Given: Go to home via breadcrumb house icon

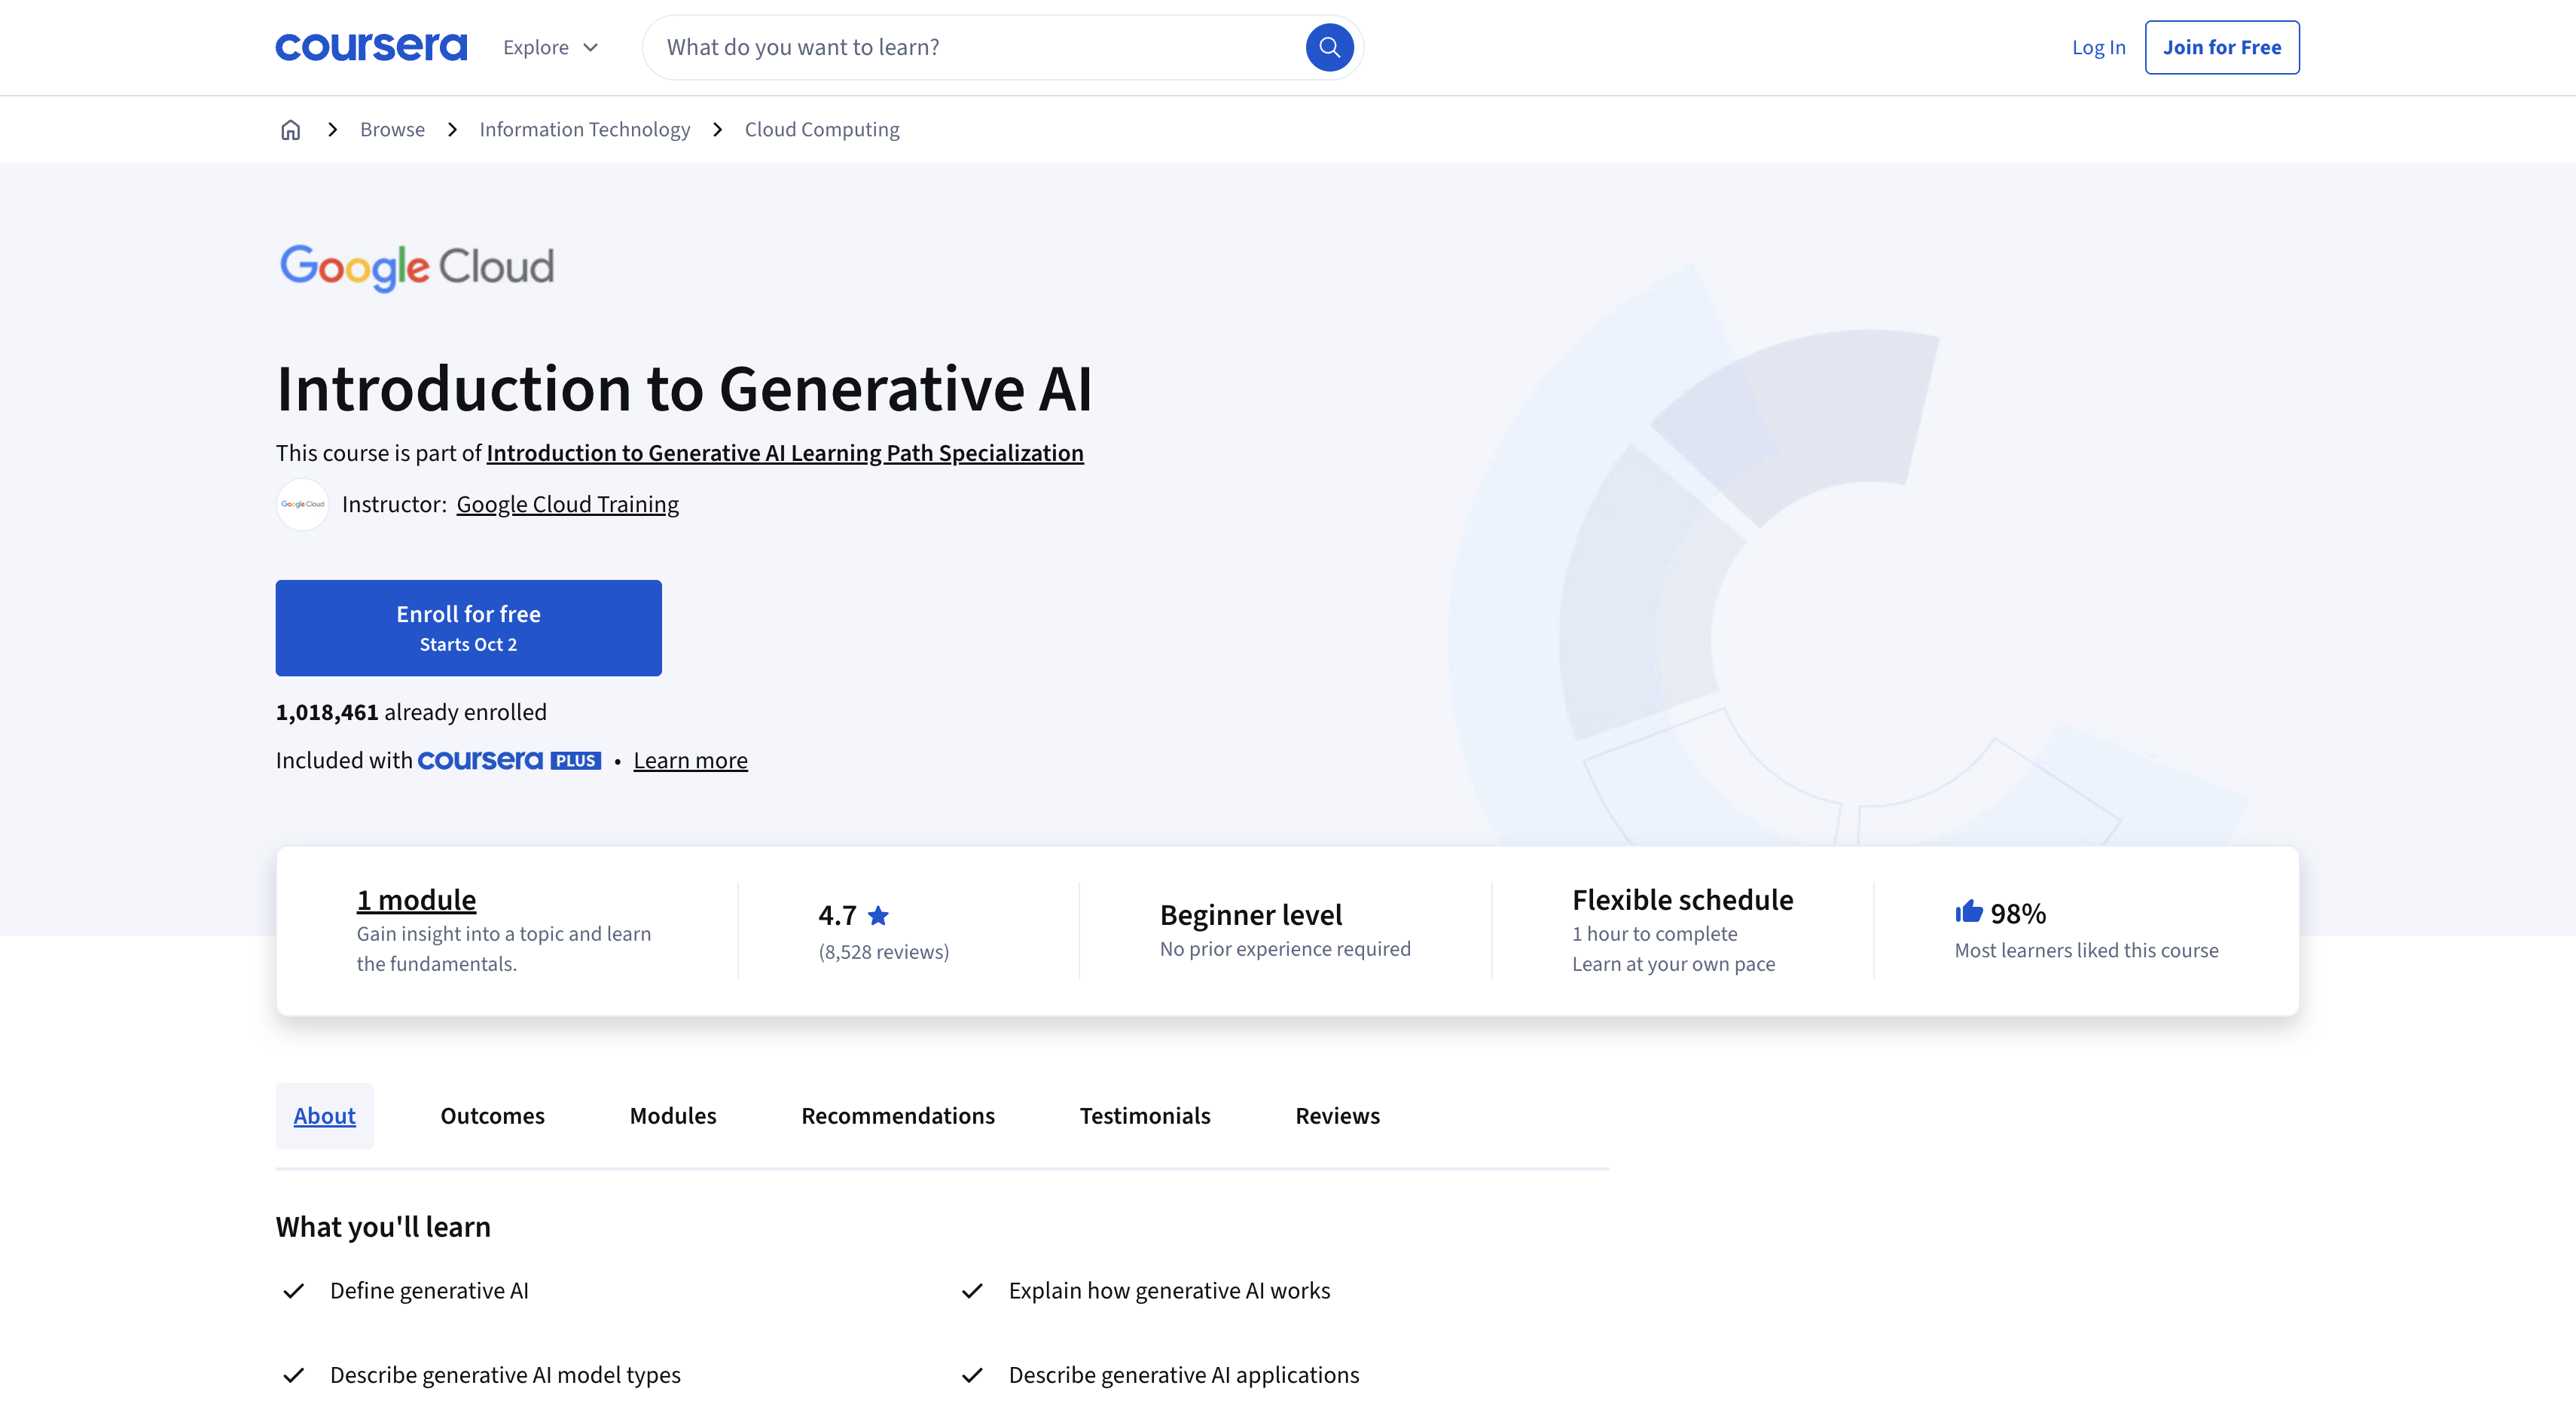Looking at the screenshot, I should click(x=290, y=130).
